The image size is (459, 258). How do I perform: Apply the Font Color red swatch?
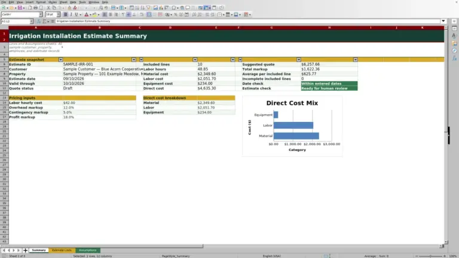click(x=86, y=14)
